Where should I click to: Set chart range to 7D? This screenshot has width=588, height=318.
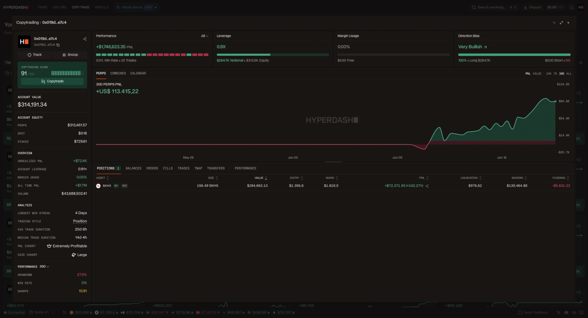point(555,74)
